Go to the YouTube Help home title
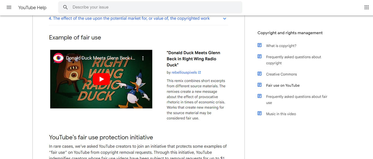 tap(32, 7)
